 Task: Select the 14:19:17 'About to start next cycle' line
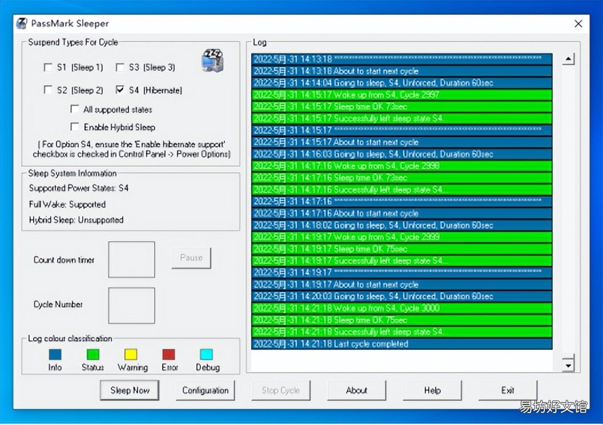(x=402, y=284)
